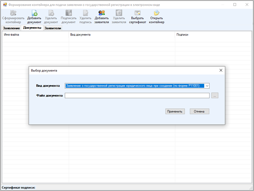Click the browse (...) button for file

(215, 96)
